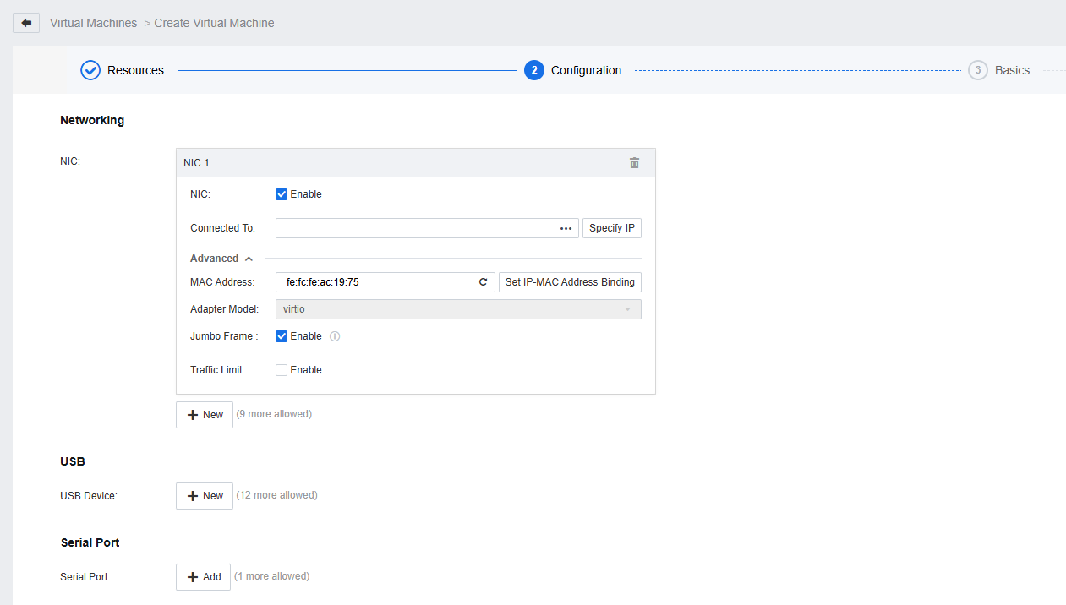Add a new NIC with New button
Viewport: 1066px width, 605px height.
point(205,415)
